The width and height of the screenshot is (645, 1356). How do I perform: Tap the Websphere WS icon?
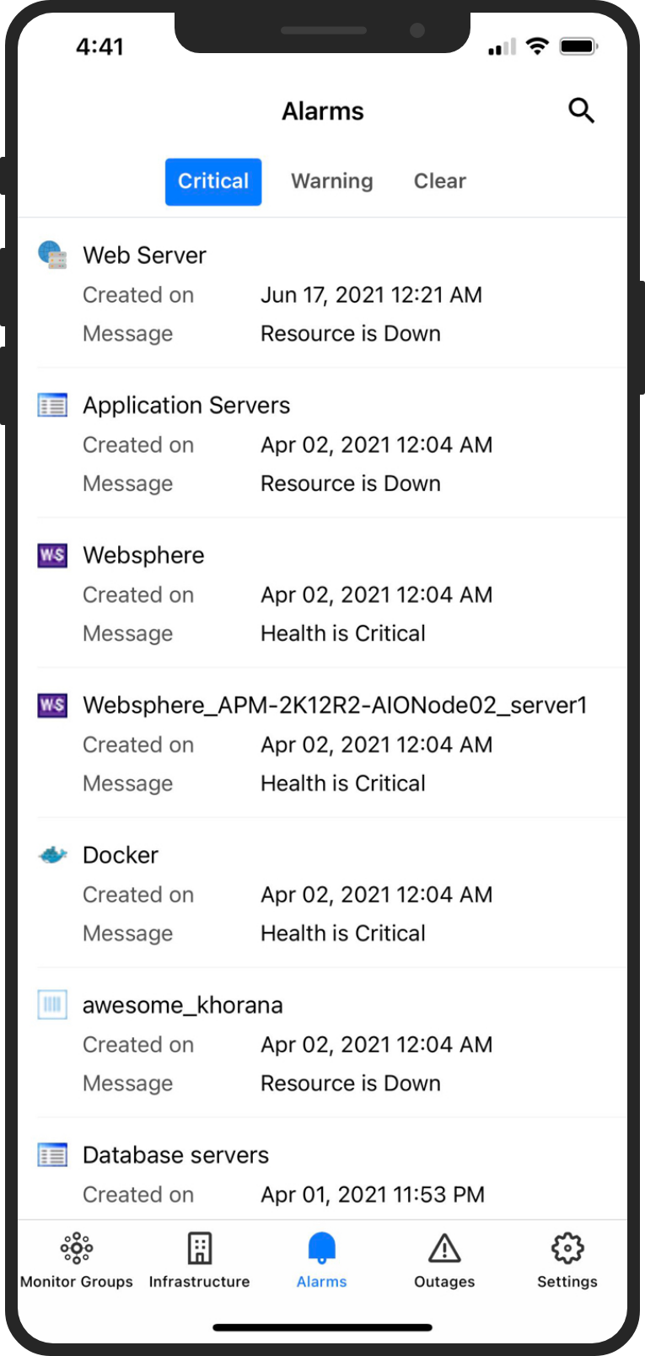52,555
